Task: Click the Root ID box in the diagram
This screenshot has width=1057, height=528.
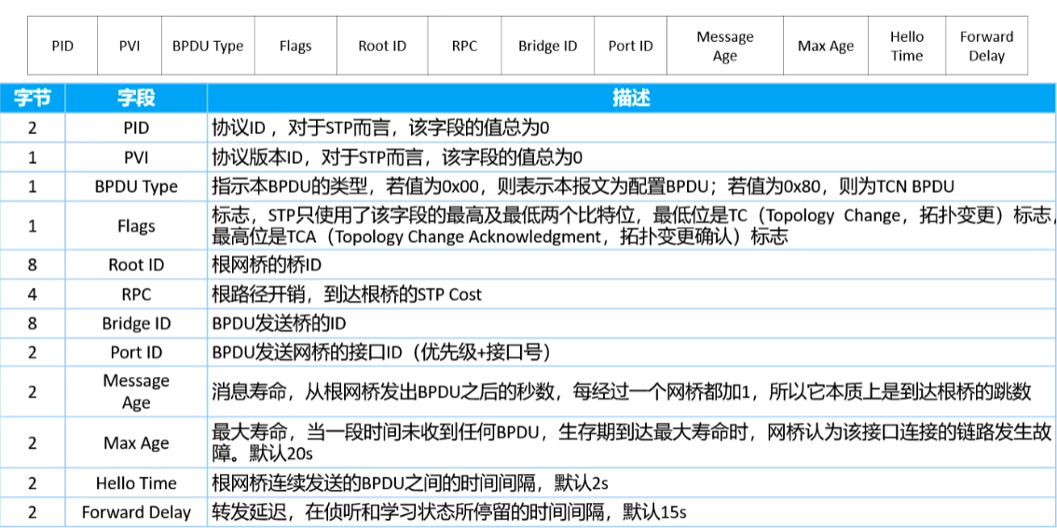Action: [382, 47]
